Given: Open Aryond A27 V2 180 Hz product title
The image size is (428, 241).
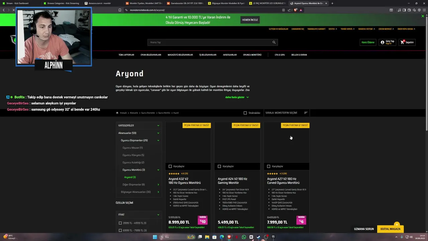Looking at the screenshot, I should coord(283,181).
